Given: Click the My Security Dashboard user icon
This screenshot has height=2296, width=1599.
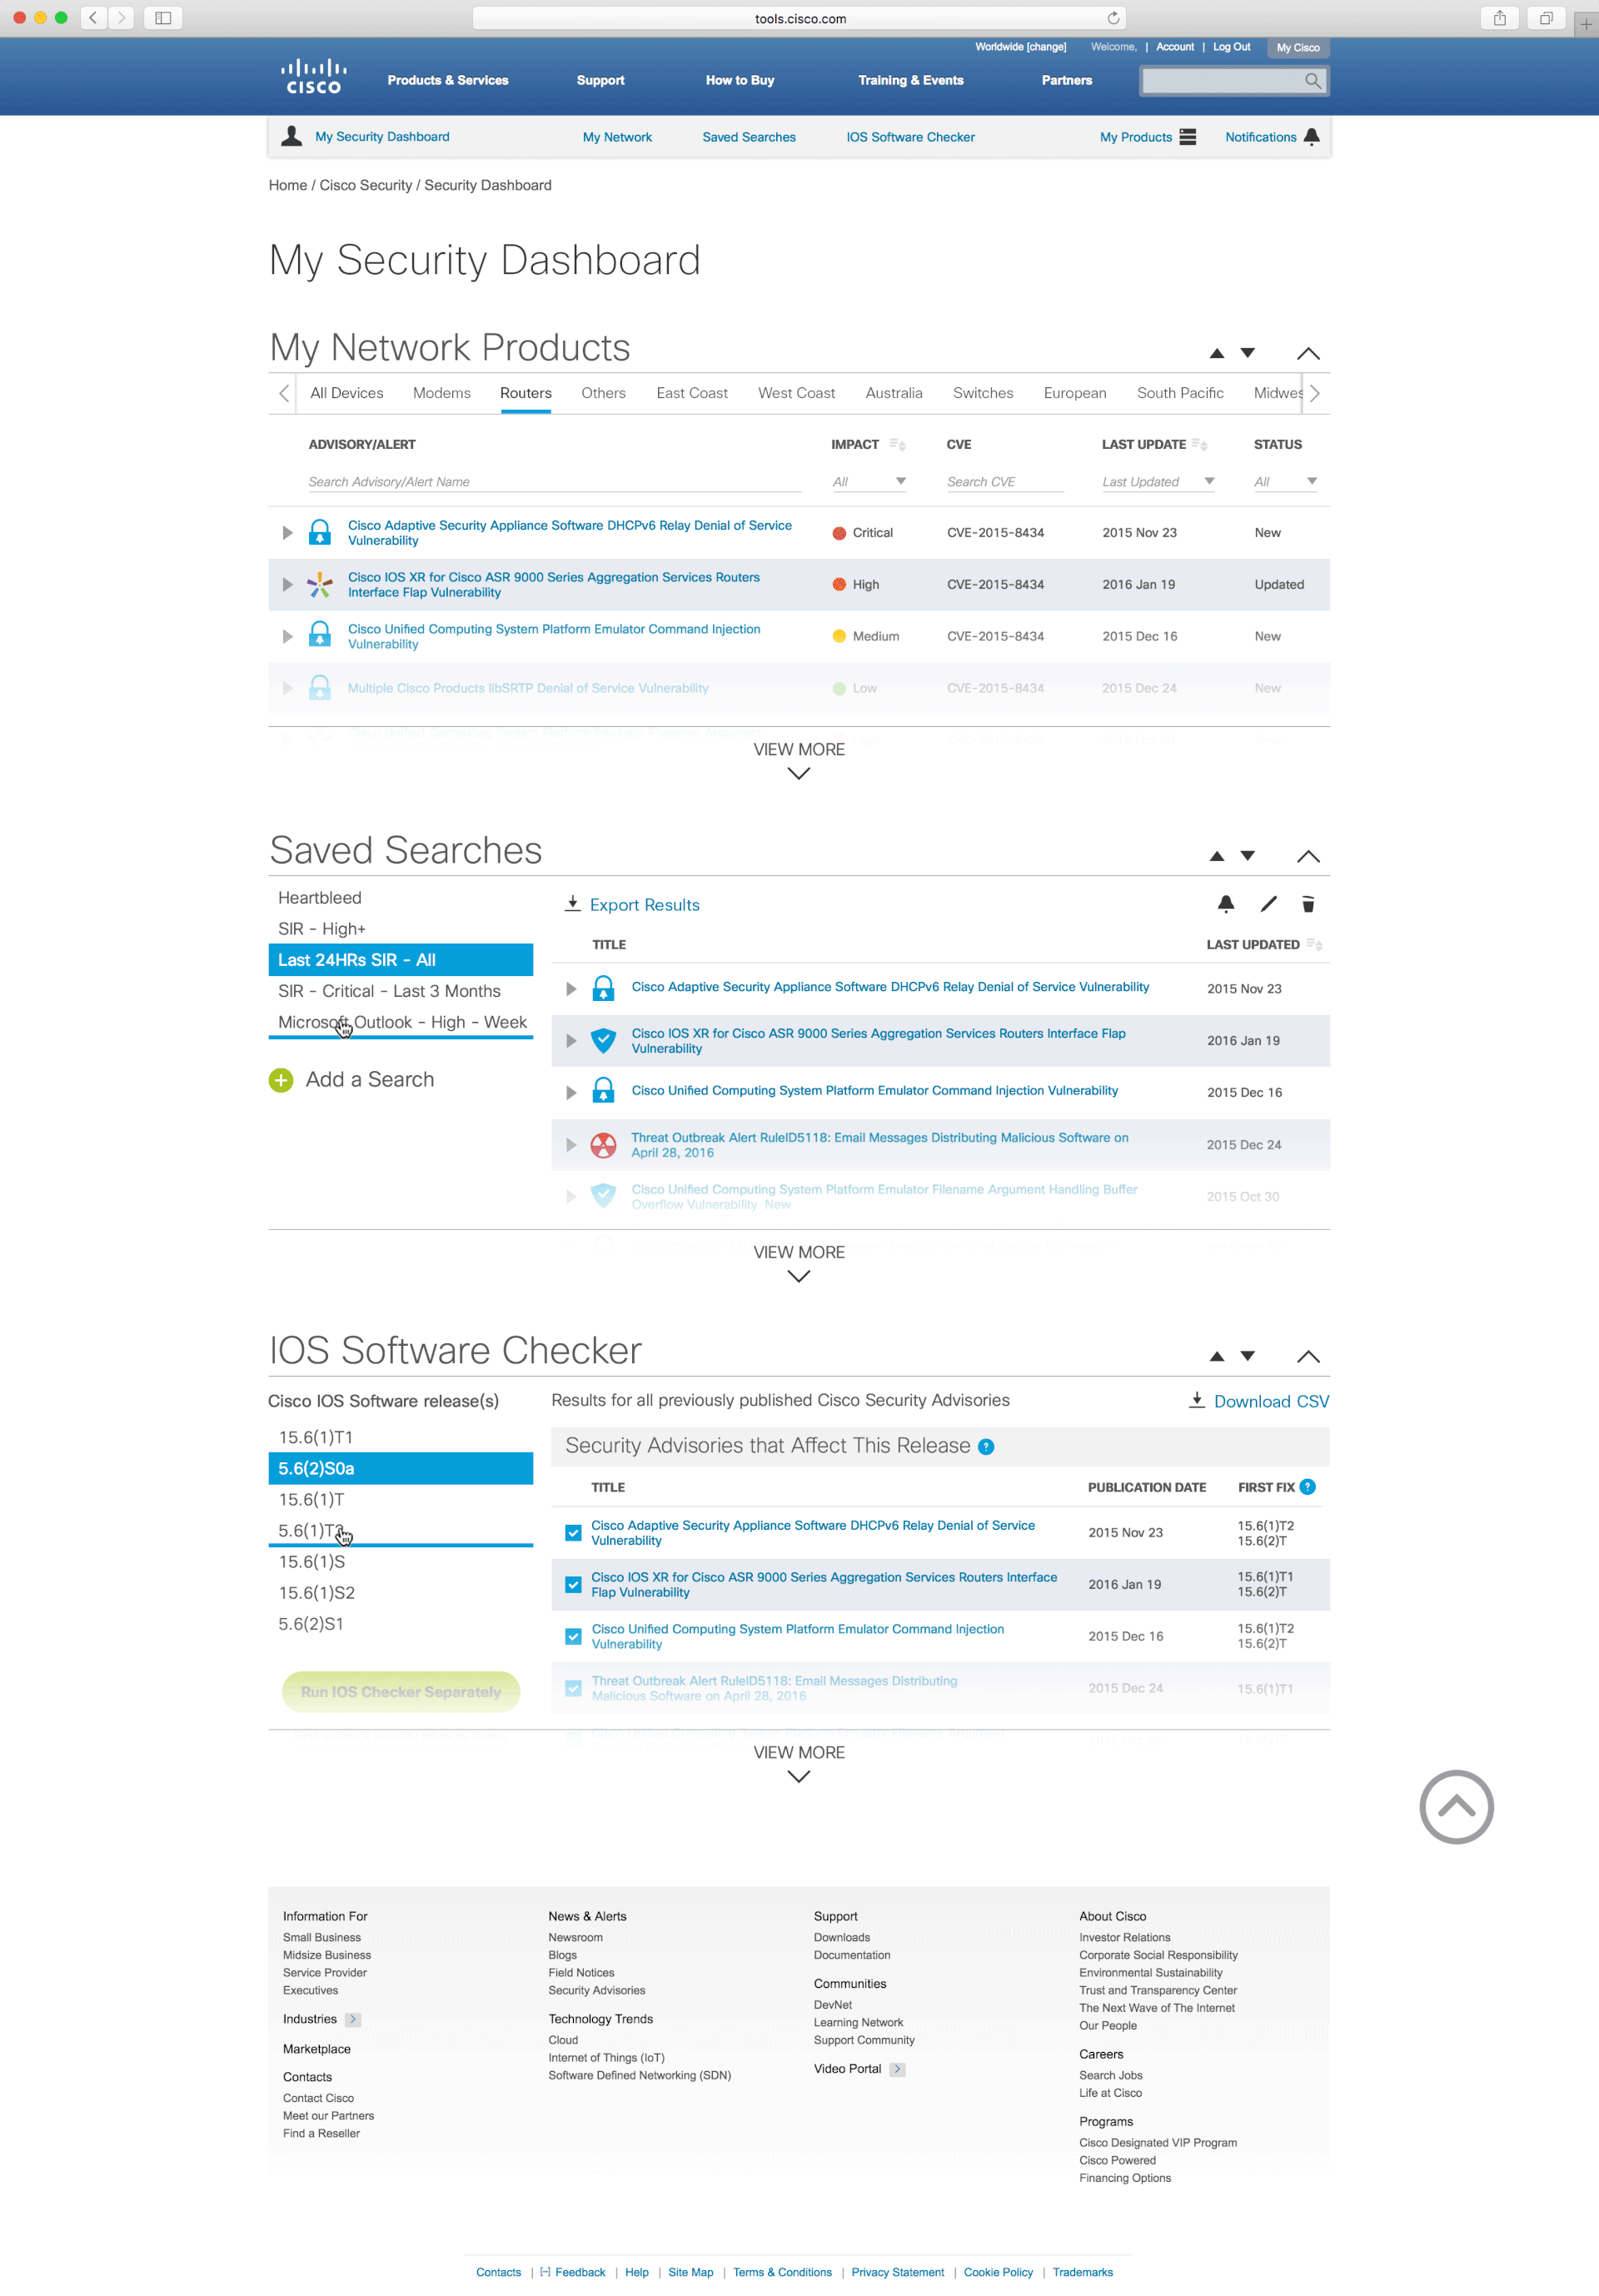Looking at the screenshot, I should click(291, 136).
